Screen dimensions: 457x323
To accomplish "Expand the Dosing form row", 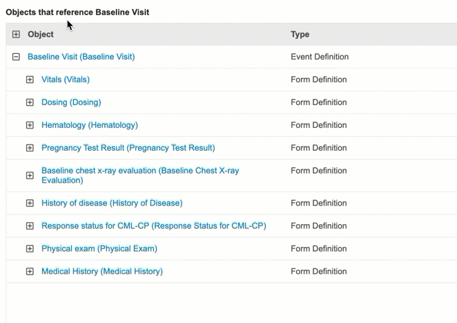I will tap(30, 103).
